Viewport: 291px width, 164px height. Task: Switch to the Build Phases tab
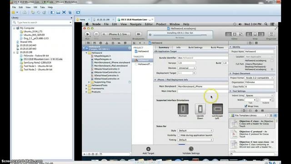coord(217,47)
